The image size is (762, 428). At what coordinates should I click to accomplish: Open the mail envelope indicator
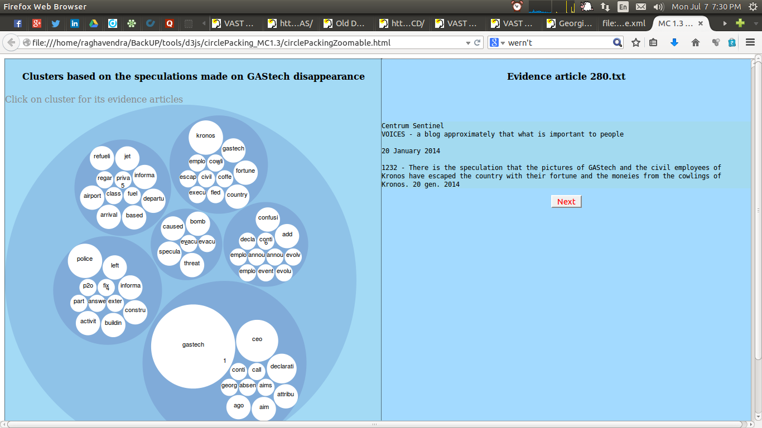point(641,7)
